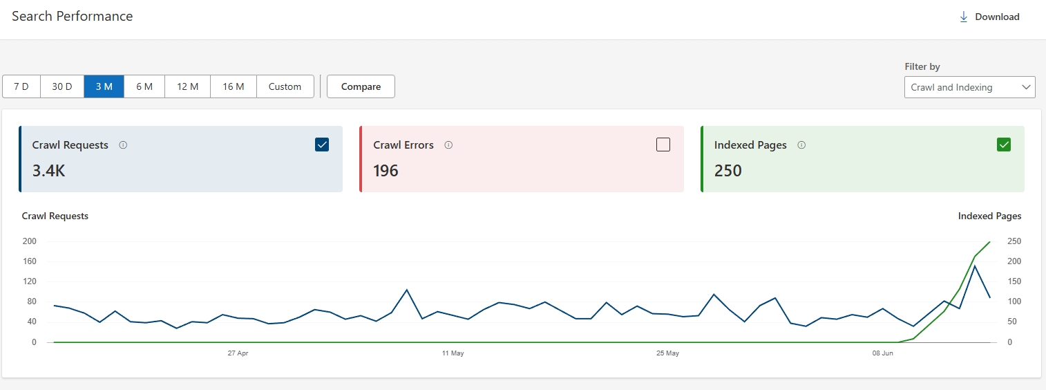Uncheck the Crawl Requests checkbox
Image resolution: width=1046 pixels, height=390 pixels.
322,145
